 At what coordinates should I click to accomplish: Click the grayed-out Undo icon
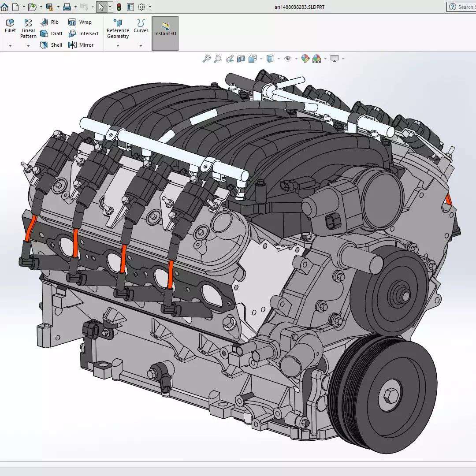coord(84,7)
